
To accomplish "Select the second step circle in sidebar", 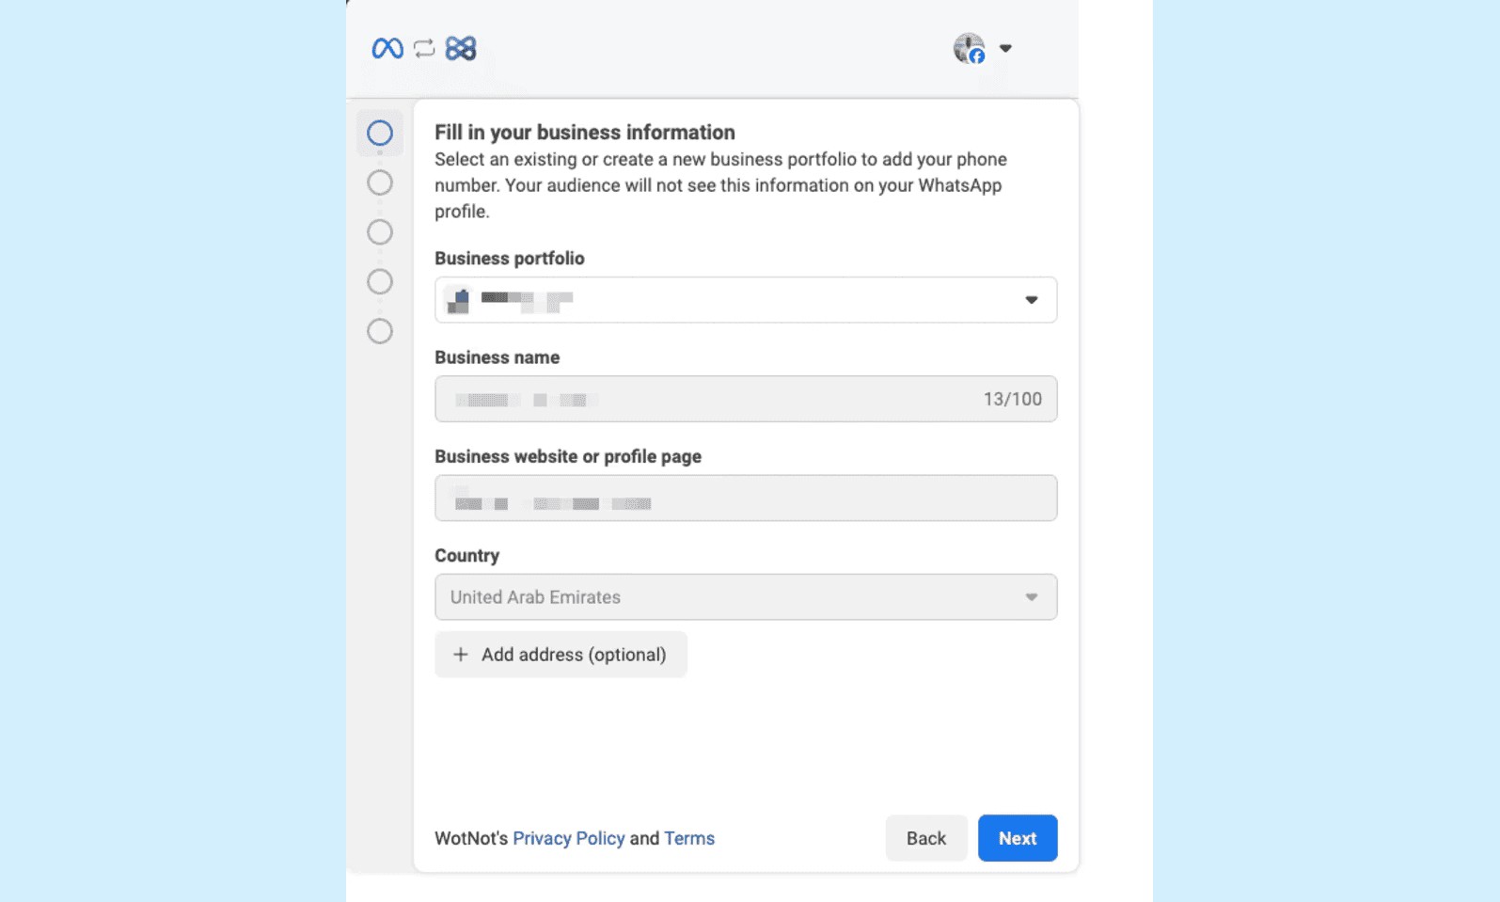I will click(380, 182).
